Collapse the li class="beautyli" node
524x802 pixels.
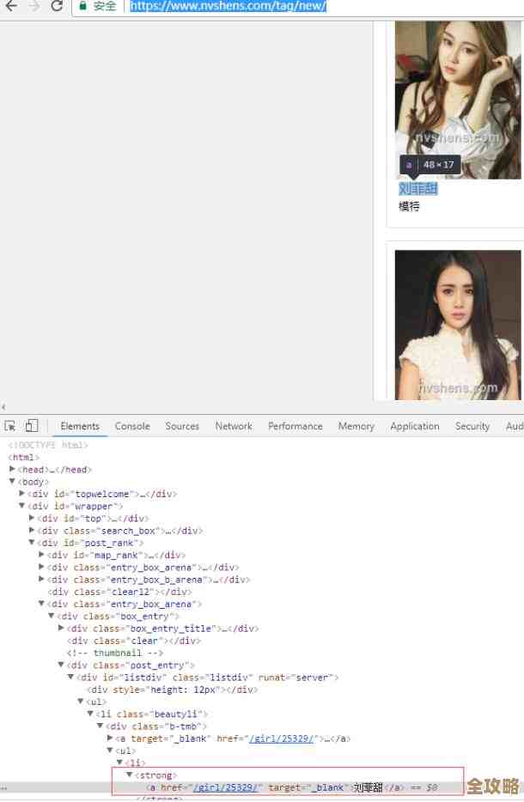coord(90,714)
